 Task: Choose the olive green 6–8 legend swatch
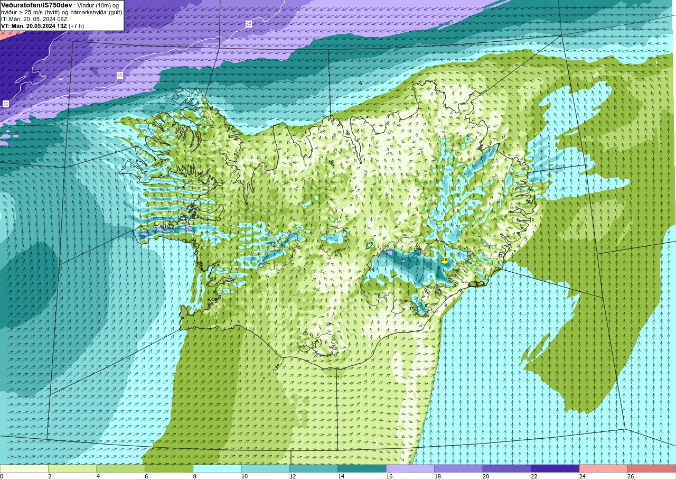(169, 468)
